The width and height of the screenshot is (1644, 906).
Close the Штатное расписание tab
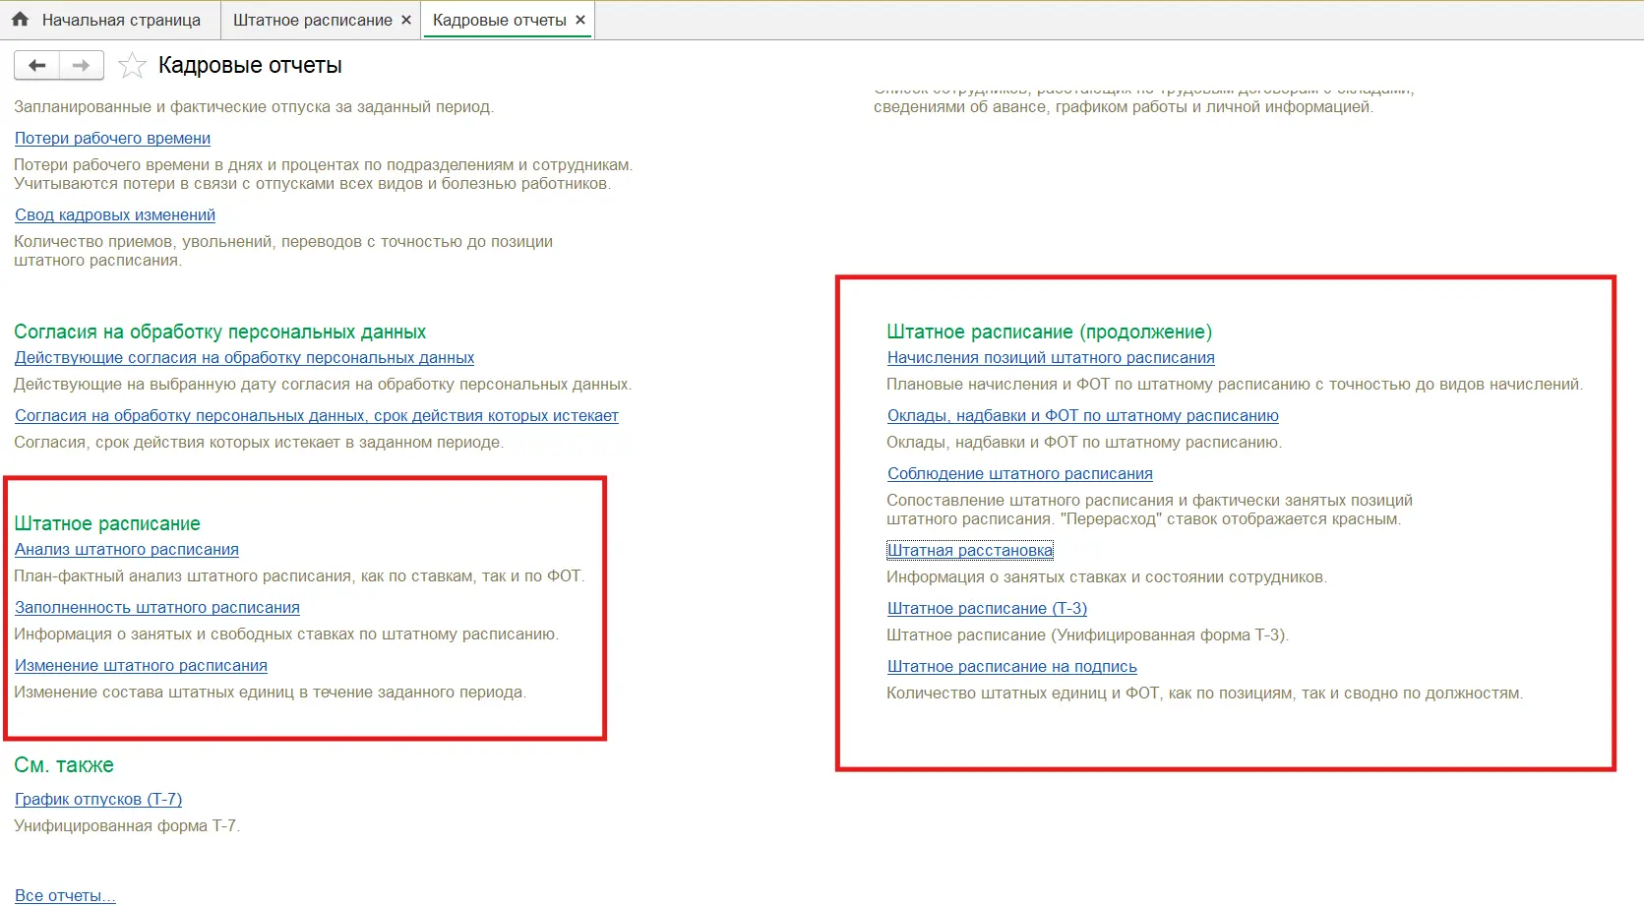point(406,20)
